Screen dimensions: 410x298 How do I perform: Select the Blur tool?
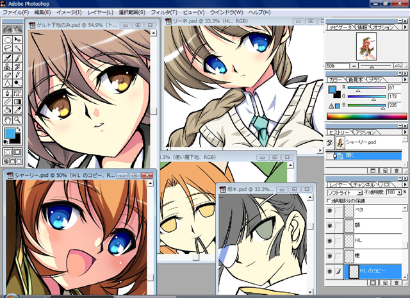tap(8, 83)
